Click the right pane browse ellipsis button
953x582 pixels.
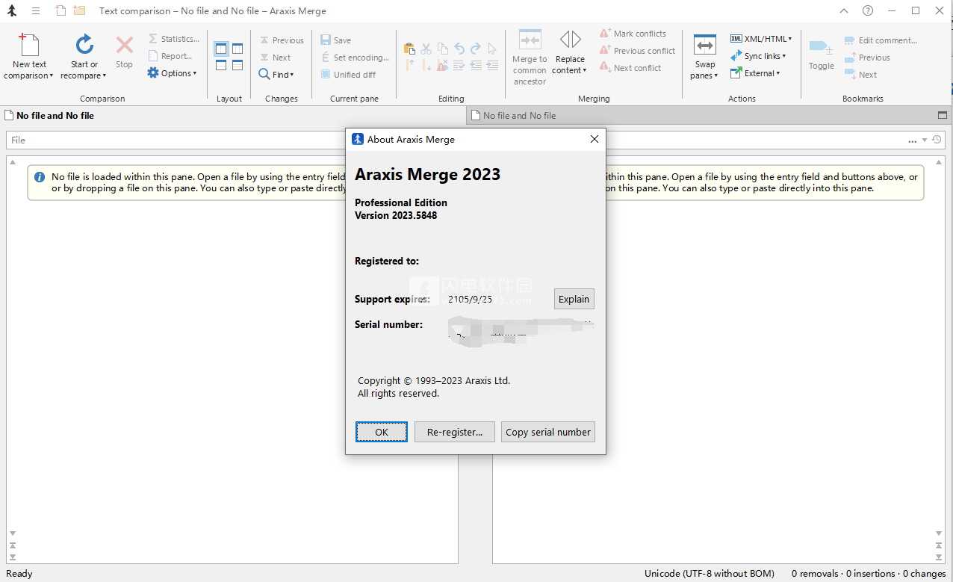tap(912, 140)
